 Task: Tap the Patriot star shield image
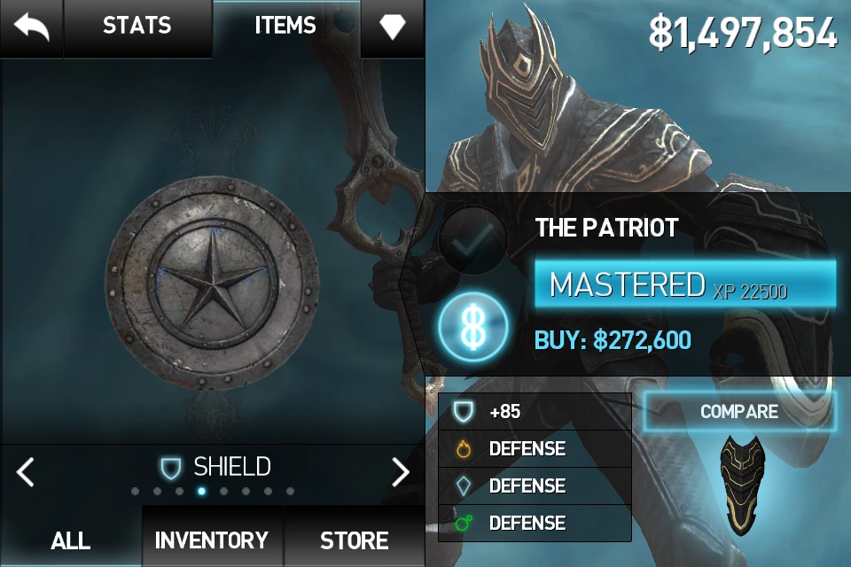[212, 283]
